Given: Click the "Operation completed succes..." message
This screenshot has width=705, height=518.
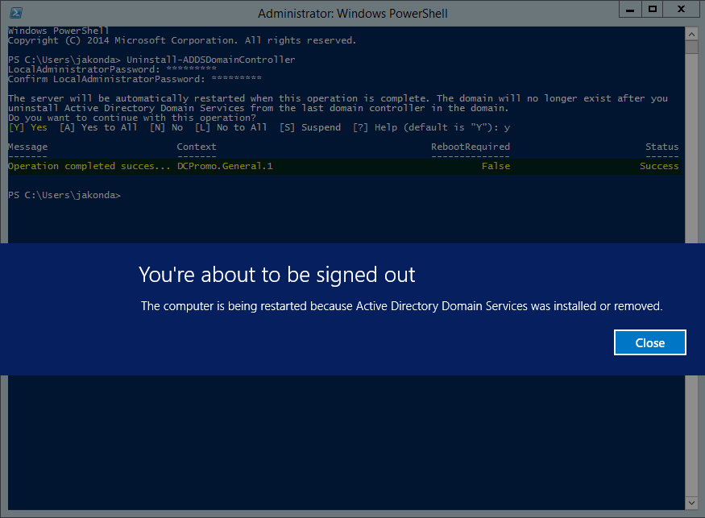Looking at the screenshot, I should point(89,166).
